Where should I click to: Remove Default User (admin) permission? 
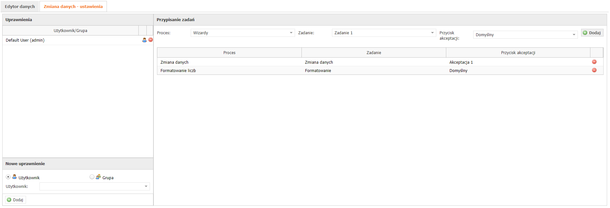point(151,40)
